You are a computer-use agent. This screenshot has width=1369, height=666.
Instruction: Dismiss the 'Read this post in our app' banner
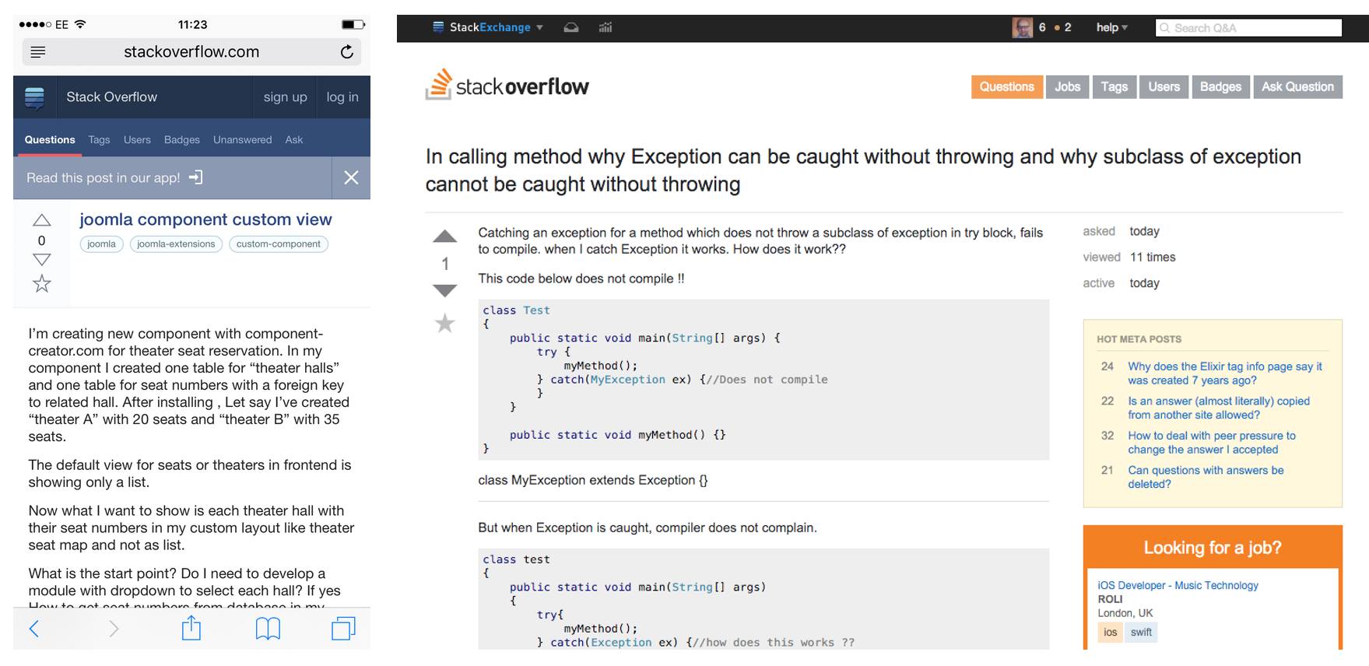351,177
